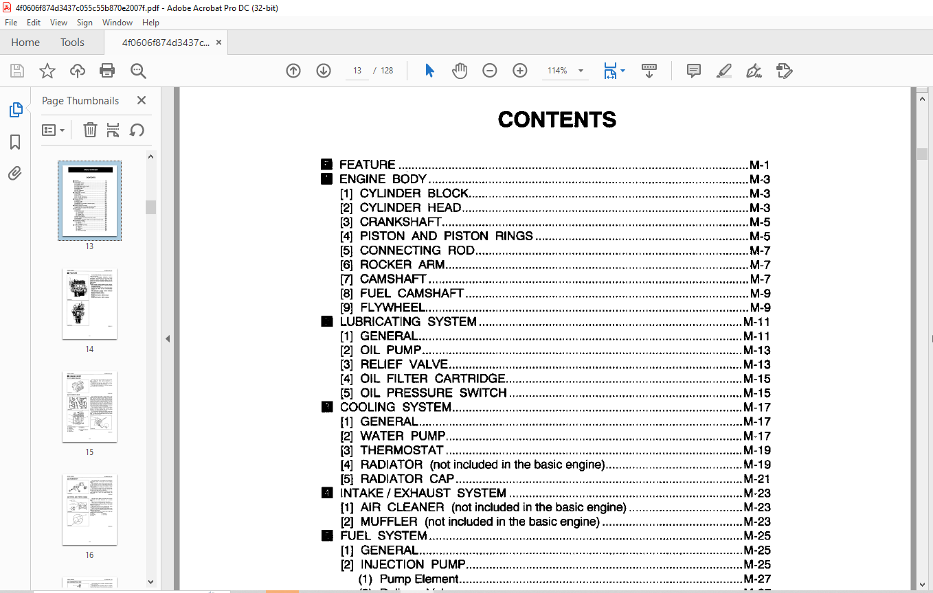
Task: Open the Sign document tool
Action: 754,71
